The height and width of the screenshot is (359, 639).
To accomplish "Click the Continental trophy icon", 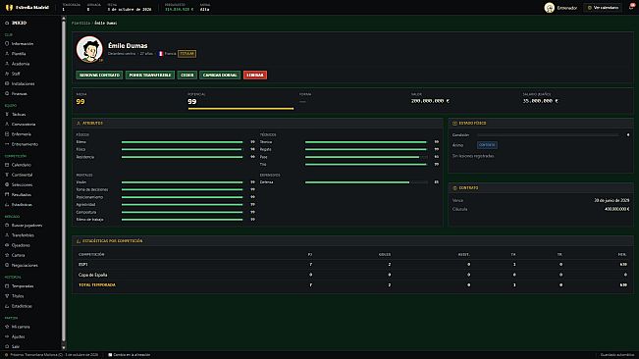I will (x=7, y=175).
